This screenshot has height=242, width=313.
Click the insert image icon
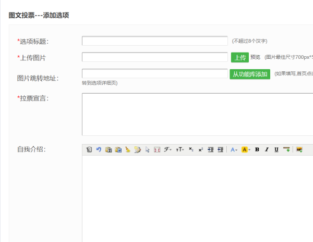click(299, 149)
